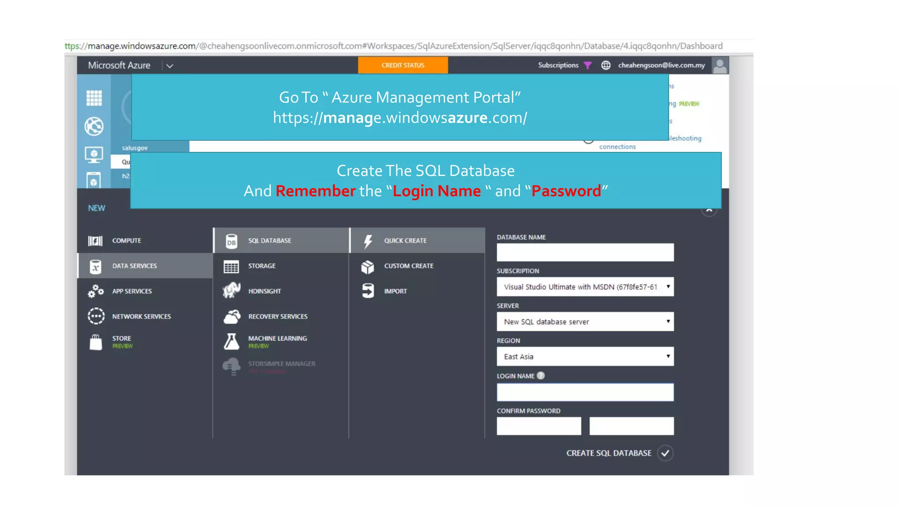Image resolution: width=900 pixels, height=506 pixels.
Task: Select the Data Services icon
Action: click(x=95, y=266)
